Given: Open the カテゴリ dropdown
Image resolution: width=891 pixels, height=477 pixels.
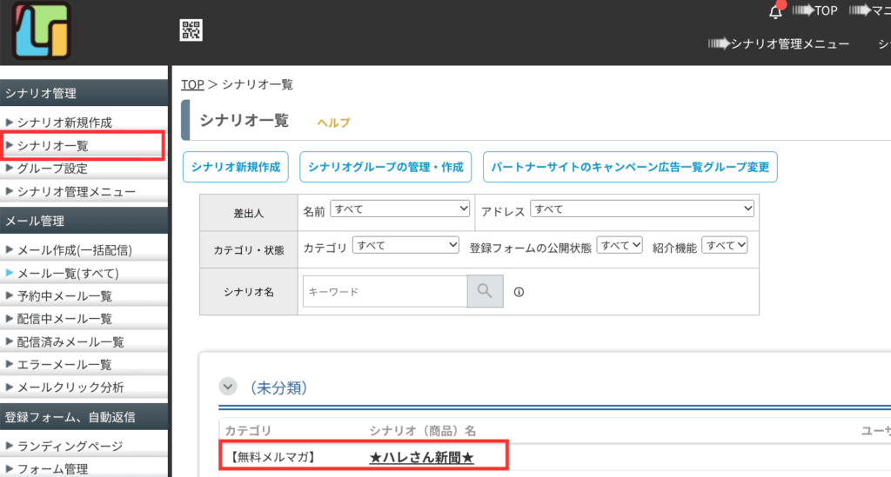Looking at the screenshot, I should pyautogui.click(x=405, y=245).
